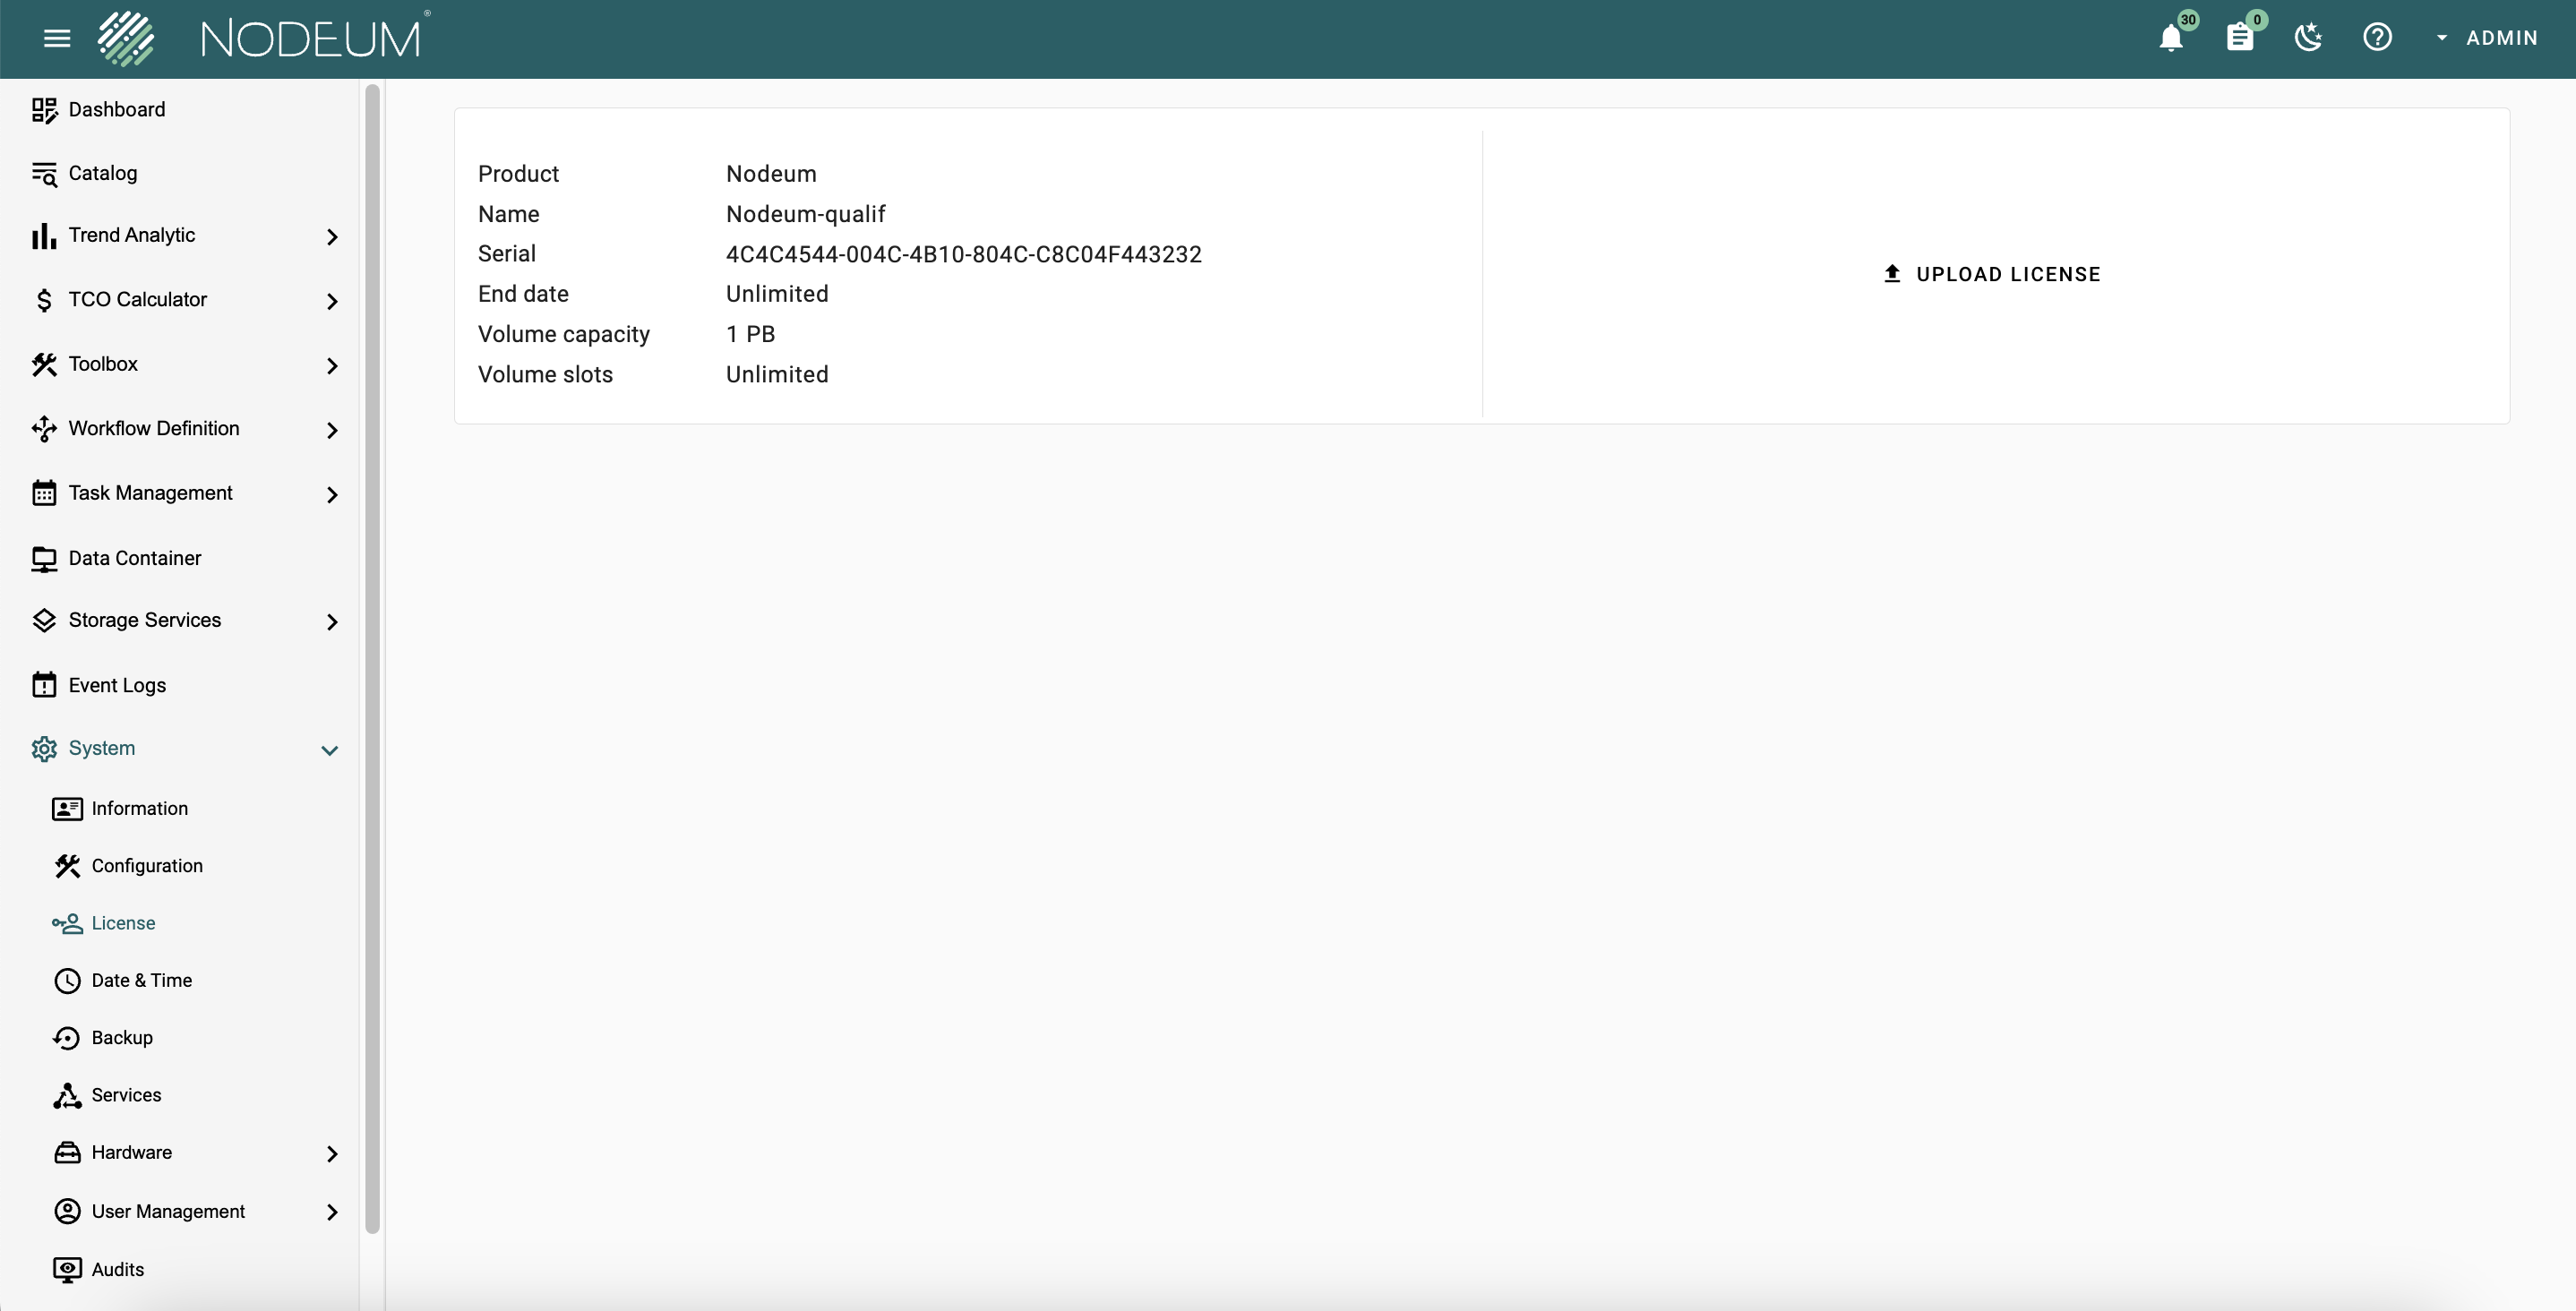Open the Services page
Viewport: 2576px width, 1311px height.
pyautogui.click(x=126, y=1096)
